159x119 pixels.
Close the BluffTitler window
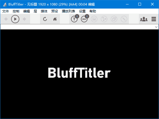pos(152,4)
